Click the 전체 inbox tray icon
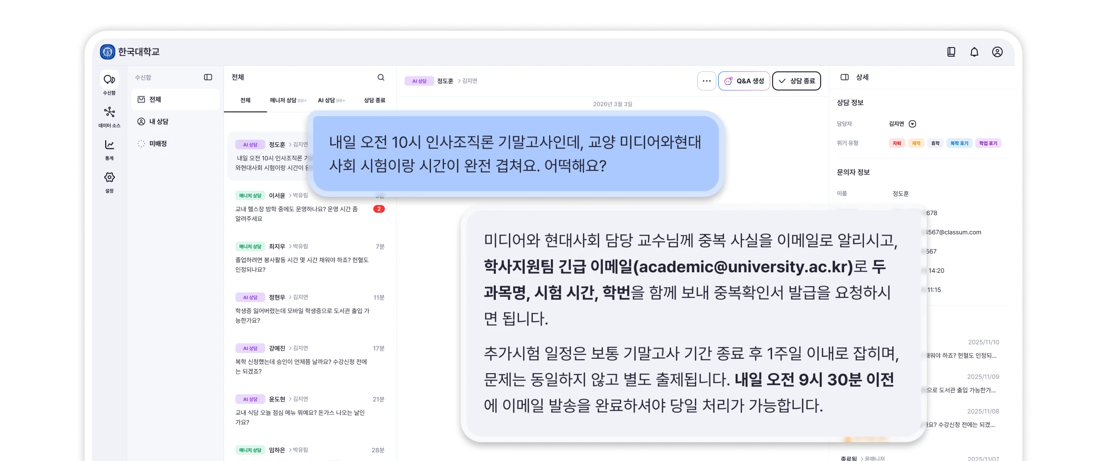The width and height of the screenshot is (1107, 461). (x=141, y=99)
